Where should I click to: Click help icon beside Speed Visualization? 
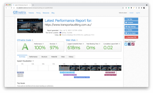coord(33,61)
